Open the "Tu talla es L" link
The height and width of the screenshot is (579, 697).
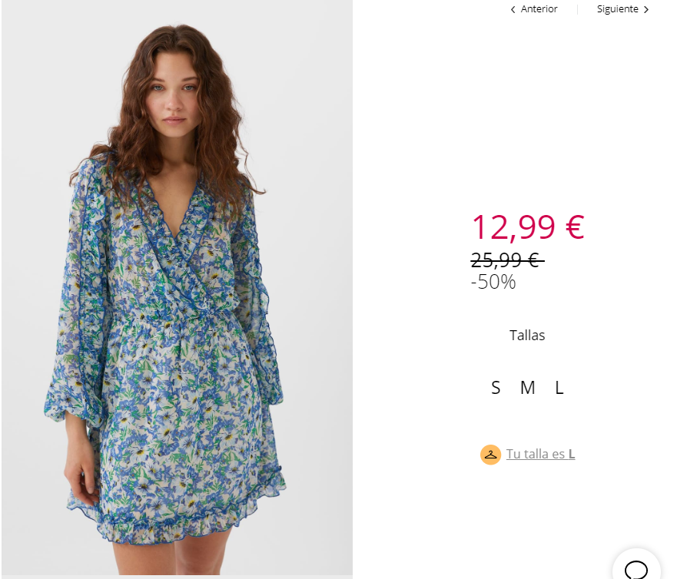pos(540,454)
